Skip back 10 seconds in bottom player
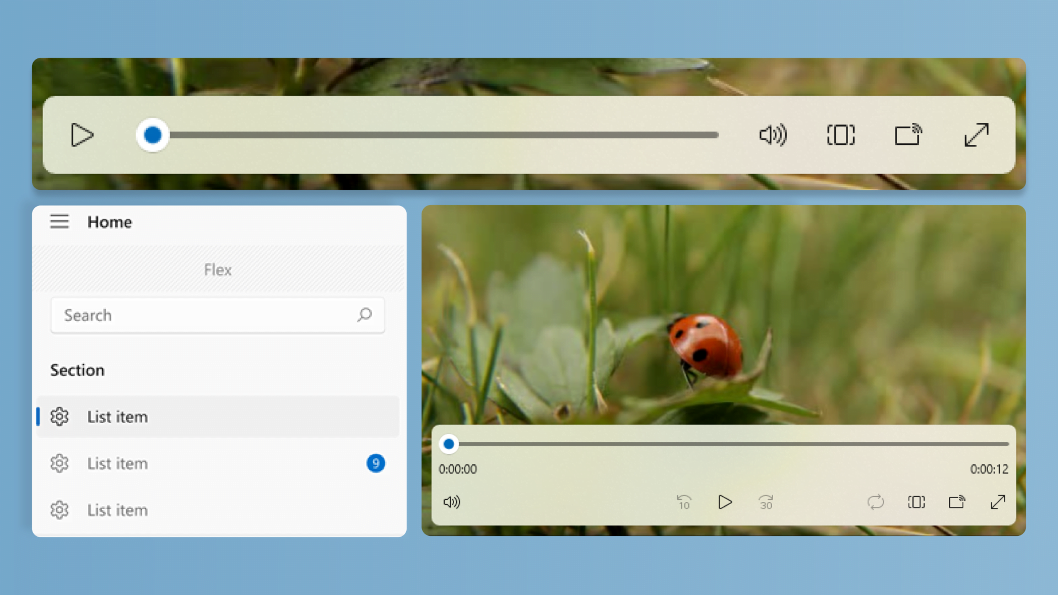Image resolution: width=1058 pixels, height=595 pixels. click(683, 502)
